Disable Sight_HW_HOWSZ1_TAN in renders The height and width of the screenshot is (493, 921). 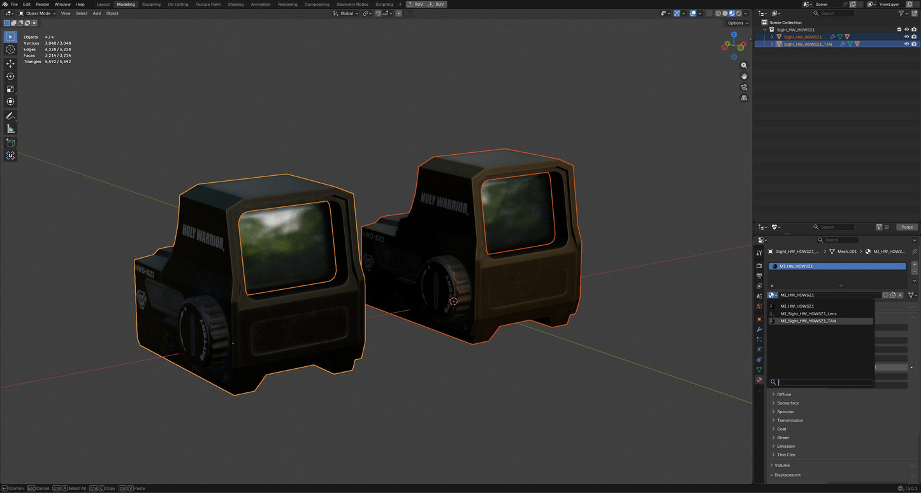click(x=914, y=44)
